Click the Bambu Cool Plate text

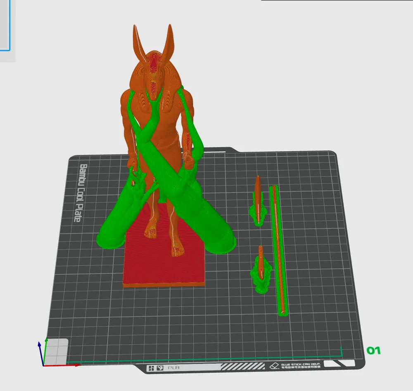[x=80, y=193]
